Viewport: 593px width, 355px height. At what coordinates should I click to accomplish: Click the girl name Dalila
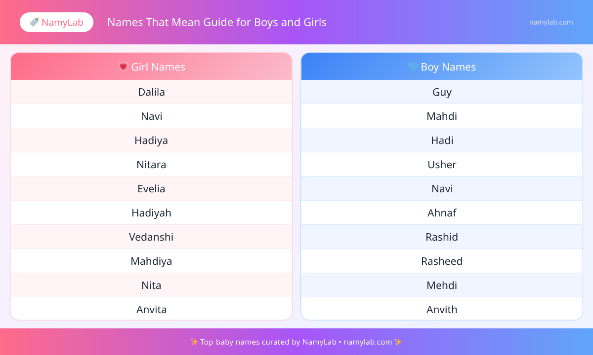pyautogui.click(x=151, y=92)
